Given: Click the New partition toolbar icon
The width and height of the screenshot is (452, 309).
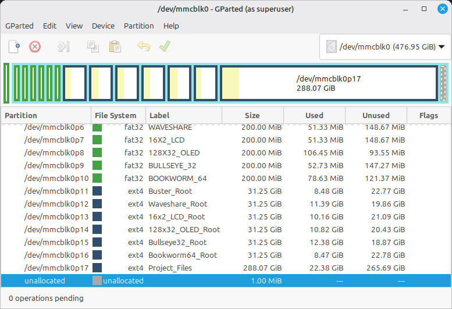Looking at the screenshot, I should click(14, 47).
